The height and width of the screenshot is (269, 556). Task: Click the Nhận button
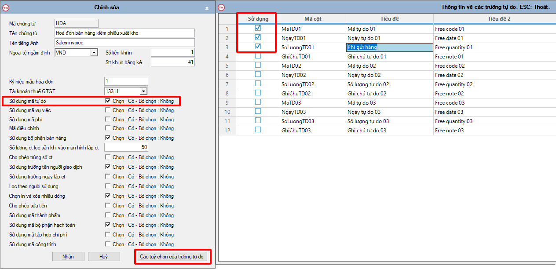click(68, 257)
